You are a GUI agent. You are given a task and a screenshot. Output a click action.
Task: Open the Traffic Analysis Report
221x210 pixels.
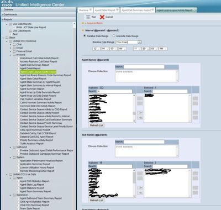pos(31,144)
